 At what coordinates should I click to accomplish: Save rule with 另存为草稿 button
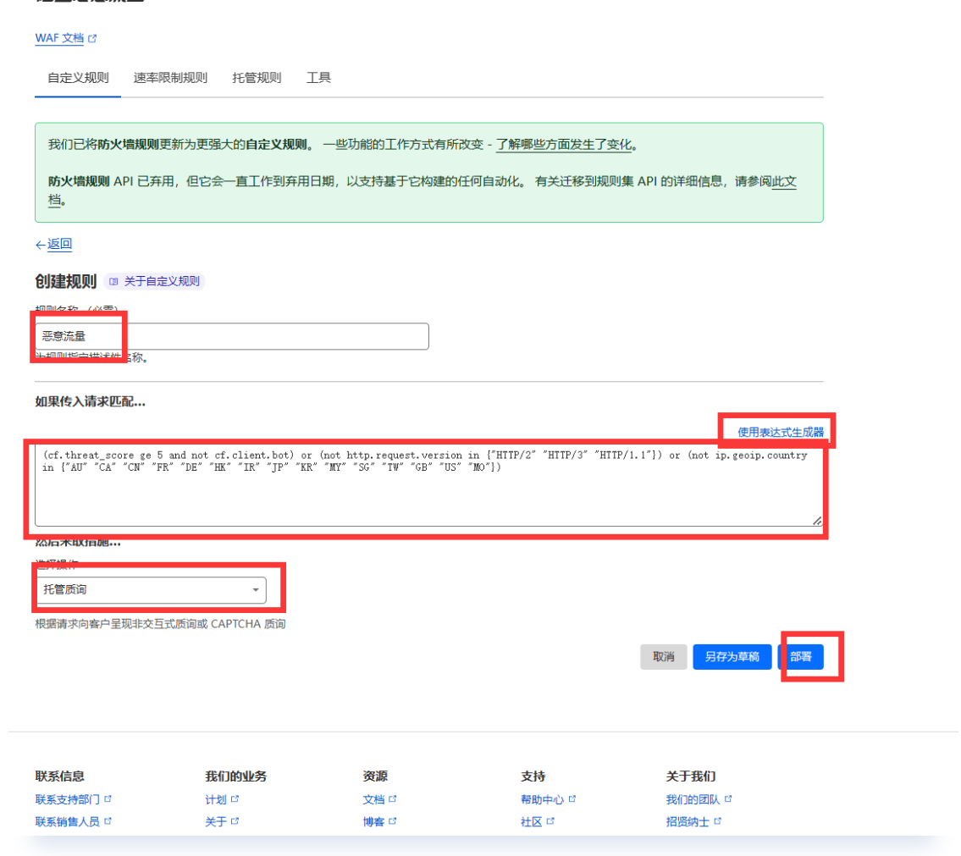tap(732, 657)
